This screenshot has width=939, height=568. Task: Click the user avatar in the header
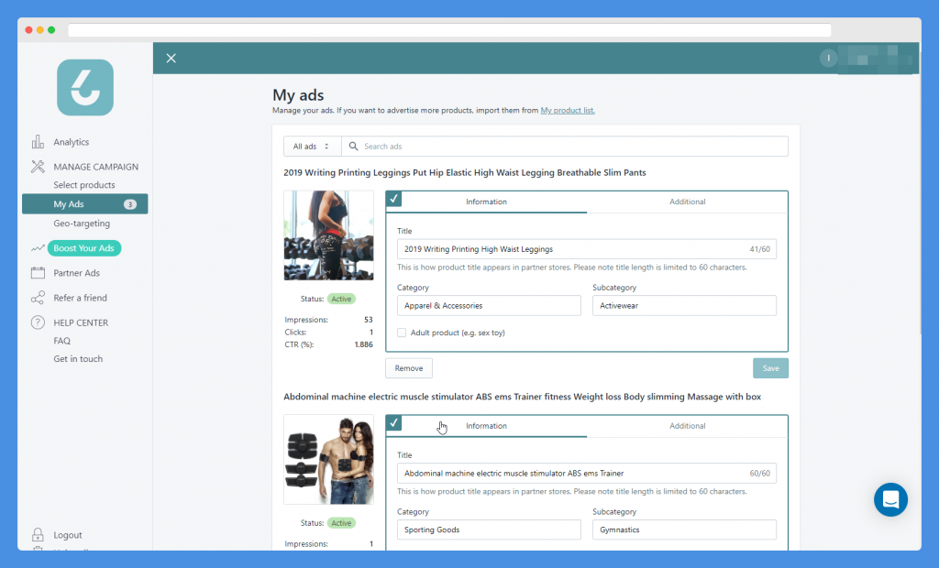point(828,58)
